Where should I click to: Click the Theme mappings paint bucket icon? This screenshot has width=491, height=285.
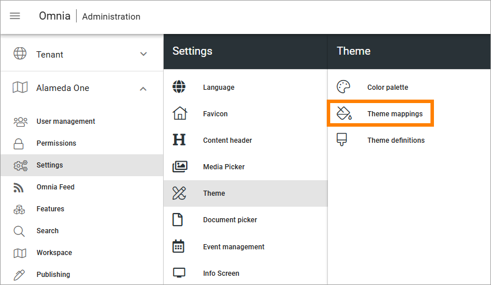[x=344, y=113]
